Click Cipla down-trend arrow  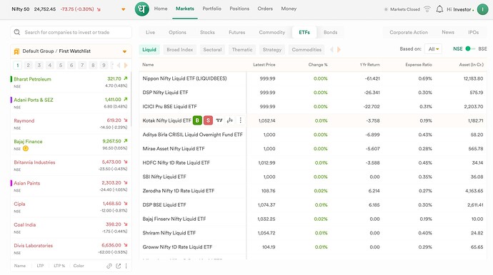[x=126, y=204]
